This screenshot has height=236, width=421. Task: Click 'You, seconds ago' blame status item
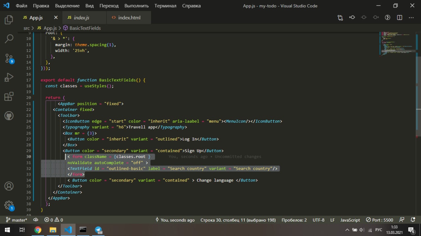(x=175, y=220)
